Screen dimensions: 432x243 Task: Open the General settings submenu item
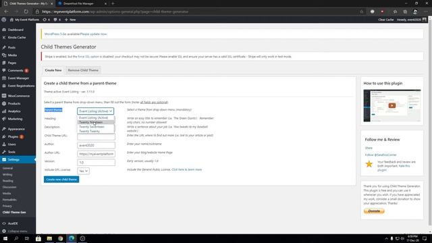[7, 168]
